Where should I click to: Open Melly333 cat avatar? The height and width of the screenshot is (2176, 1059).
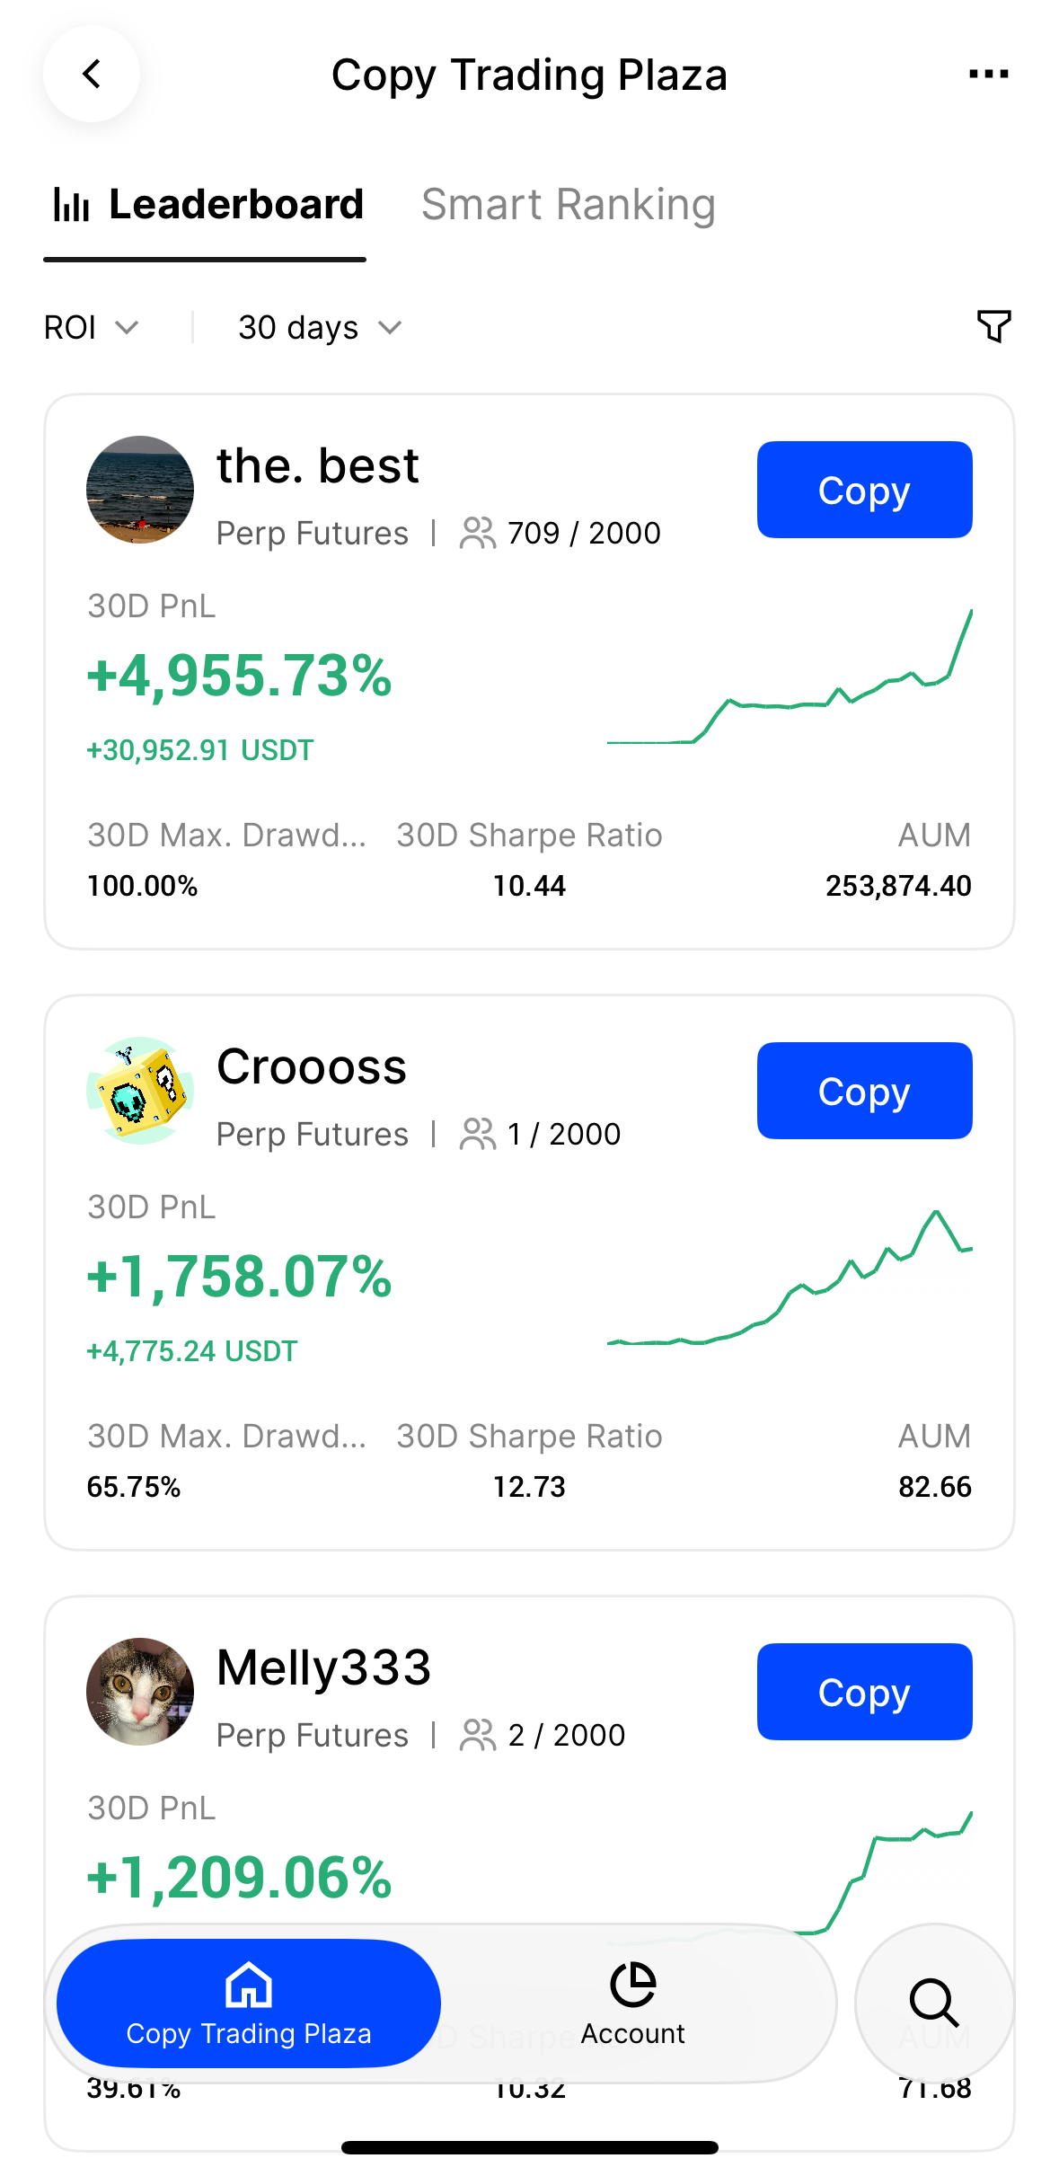pos(140,1692)
